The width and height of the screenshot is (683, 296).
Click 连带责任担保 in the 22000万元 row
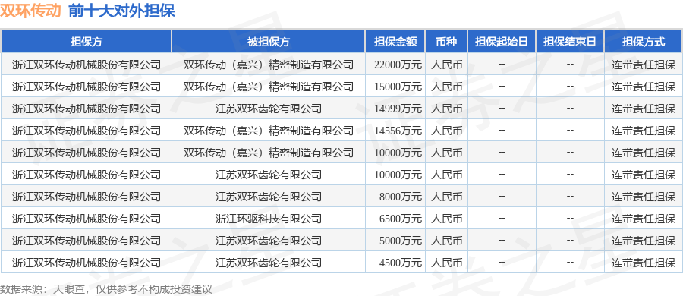coord(644,65)
